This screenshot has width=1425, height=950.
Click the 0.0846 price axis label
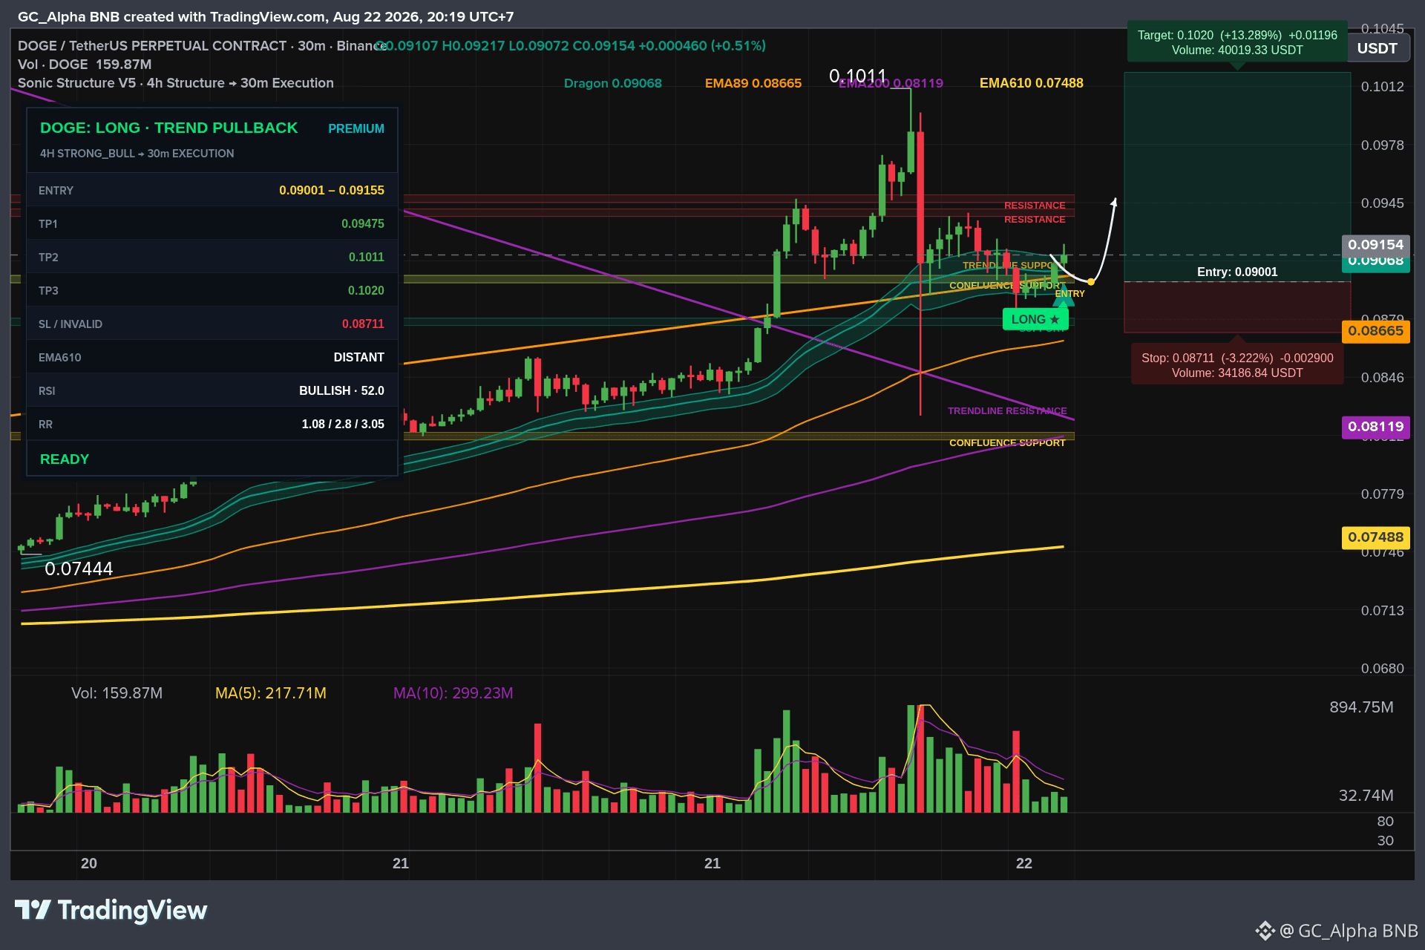(1382, 378)
